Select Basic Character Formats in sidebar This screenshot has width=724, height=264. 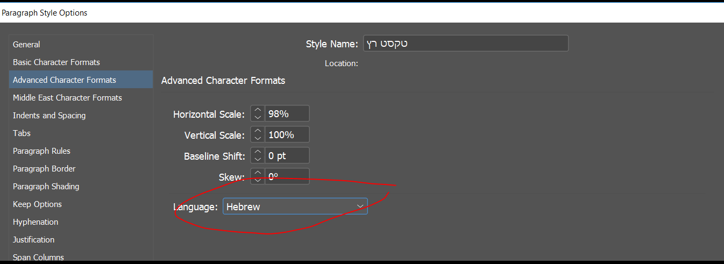point(56,62)
